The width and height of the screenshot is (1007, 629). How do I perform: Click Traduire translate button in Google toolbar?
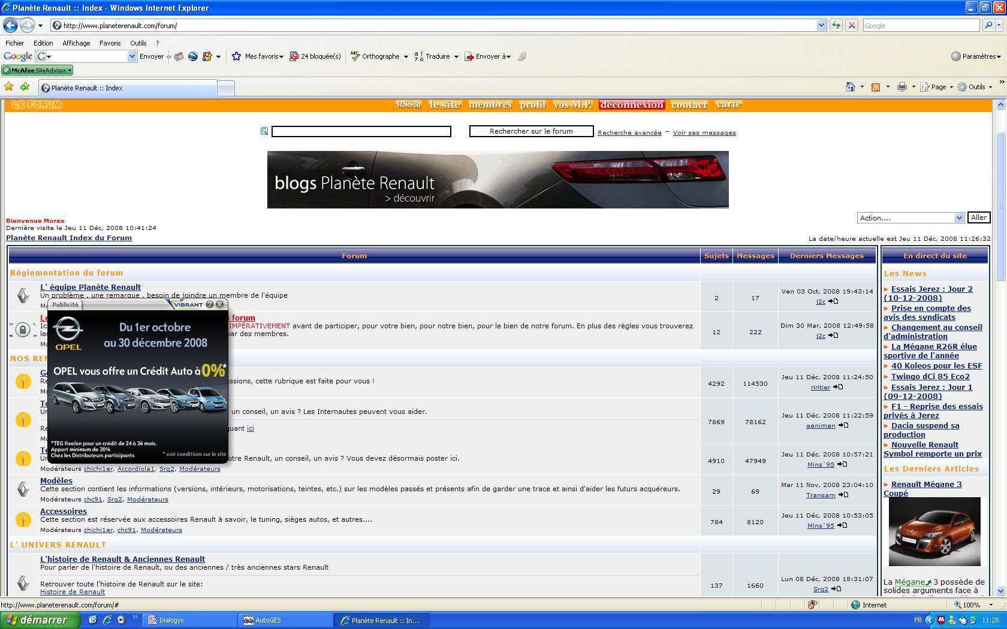pos(432,56)
